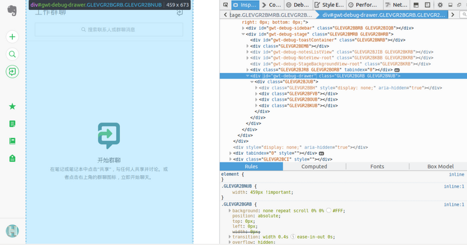
Task: Open inline:1 source link for .GLEVGR2BNUB
Action: [x=454, y=186]
